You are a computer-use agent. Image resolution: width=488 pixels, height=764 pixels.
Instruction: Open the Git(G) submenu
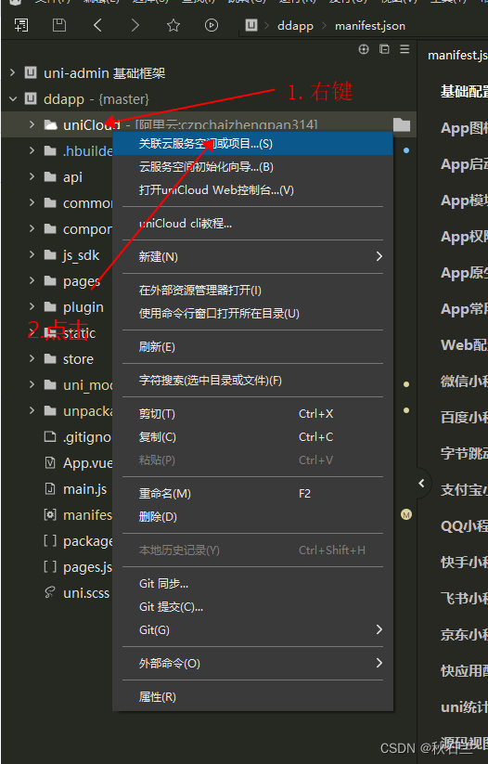(252, 630)
